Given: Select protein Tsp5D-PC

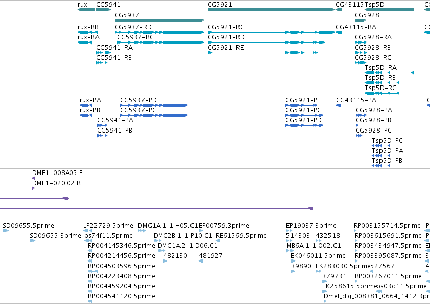Looking at the screenshot, I should click(387, 141).
